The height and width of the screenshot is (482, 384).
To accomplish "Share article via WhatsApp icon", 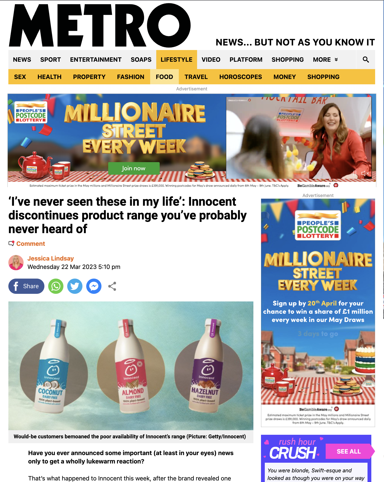I will [56, 286].
